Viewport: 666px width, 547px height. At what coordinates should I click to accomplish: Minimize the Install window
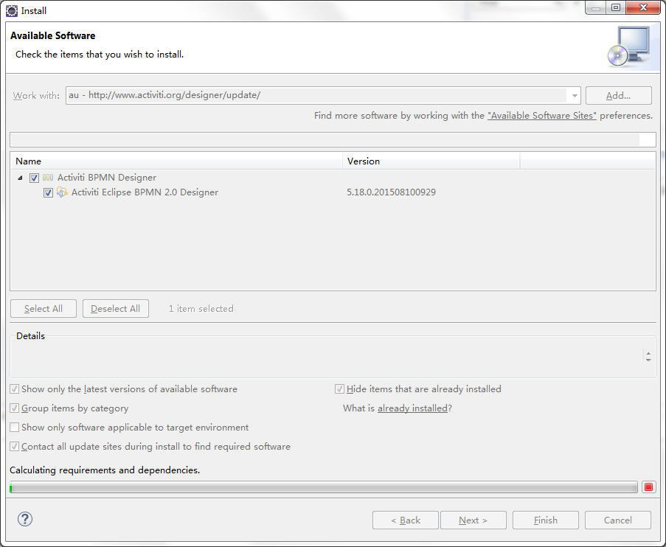coord(595,7)
